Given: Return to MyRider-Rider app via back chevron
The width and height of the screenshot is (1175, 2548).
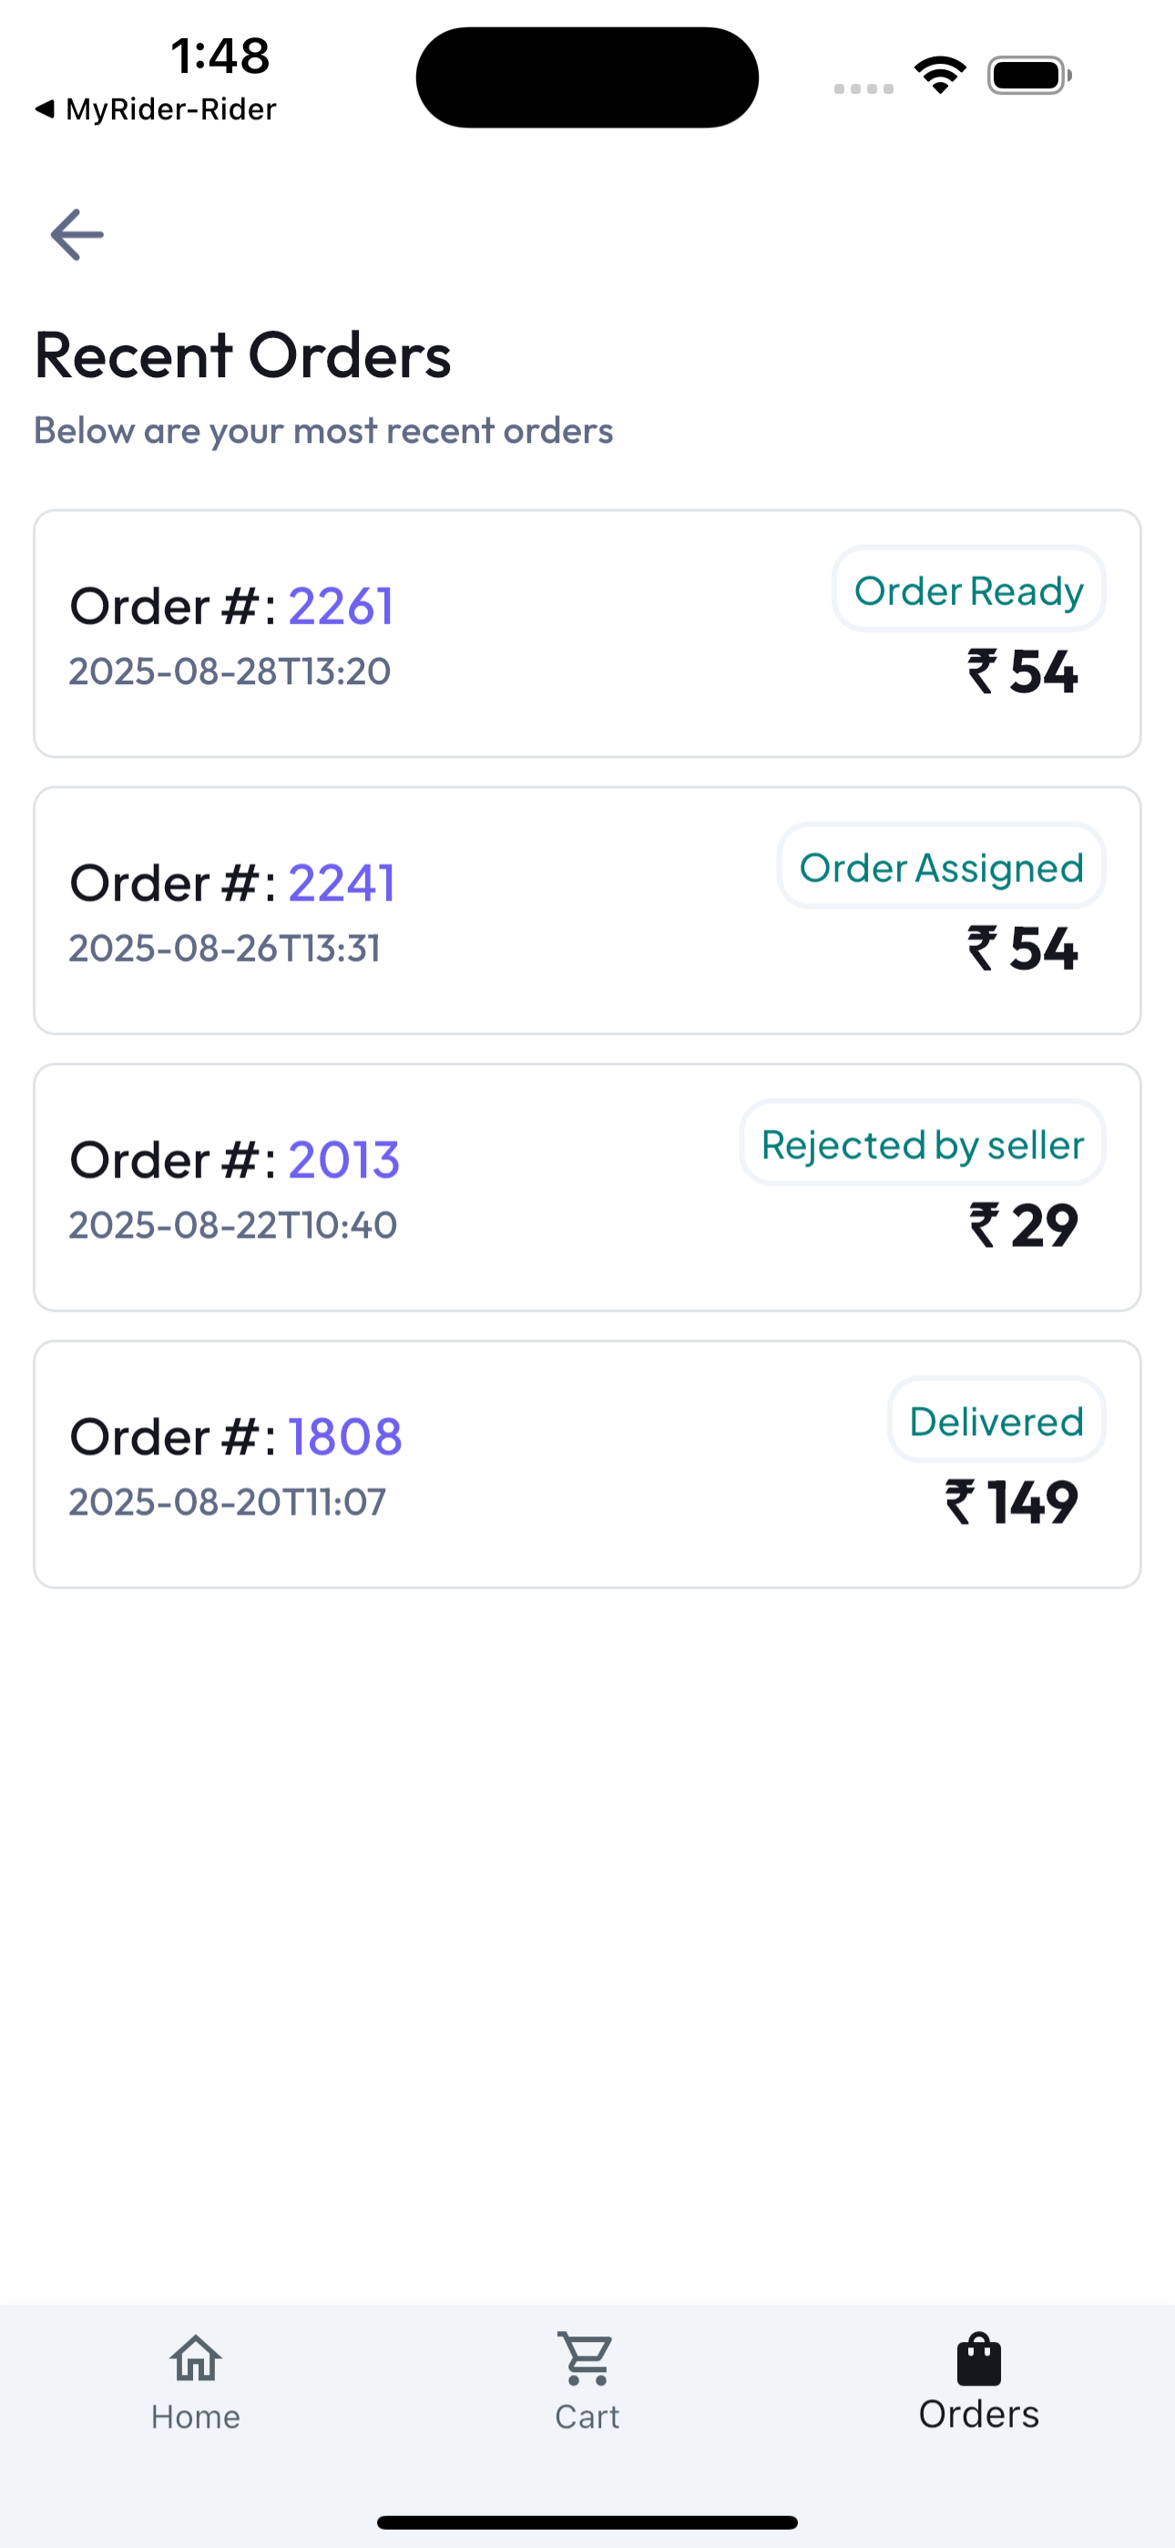Looking at the screenshot, I should pos(45,108).
